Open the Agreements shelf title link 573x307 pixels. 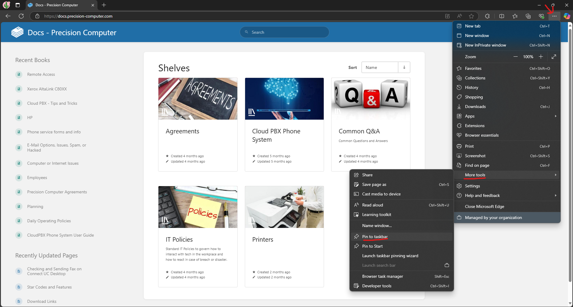182,131
